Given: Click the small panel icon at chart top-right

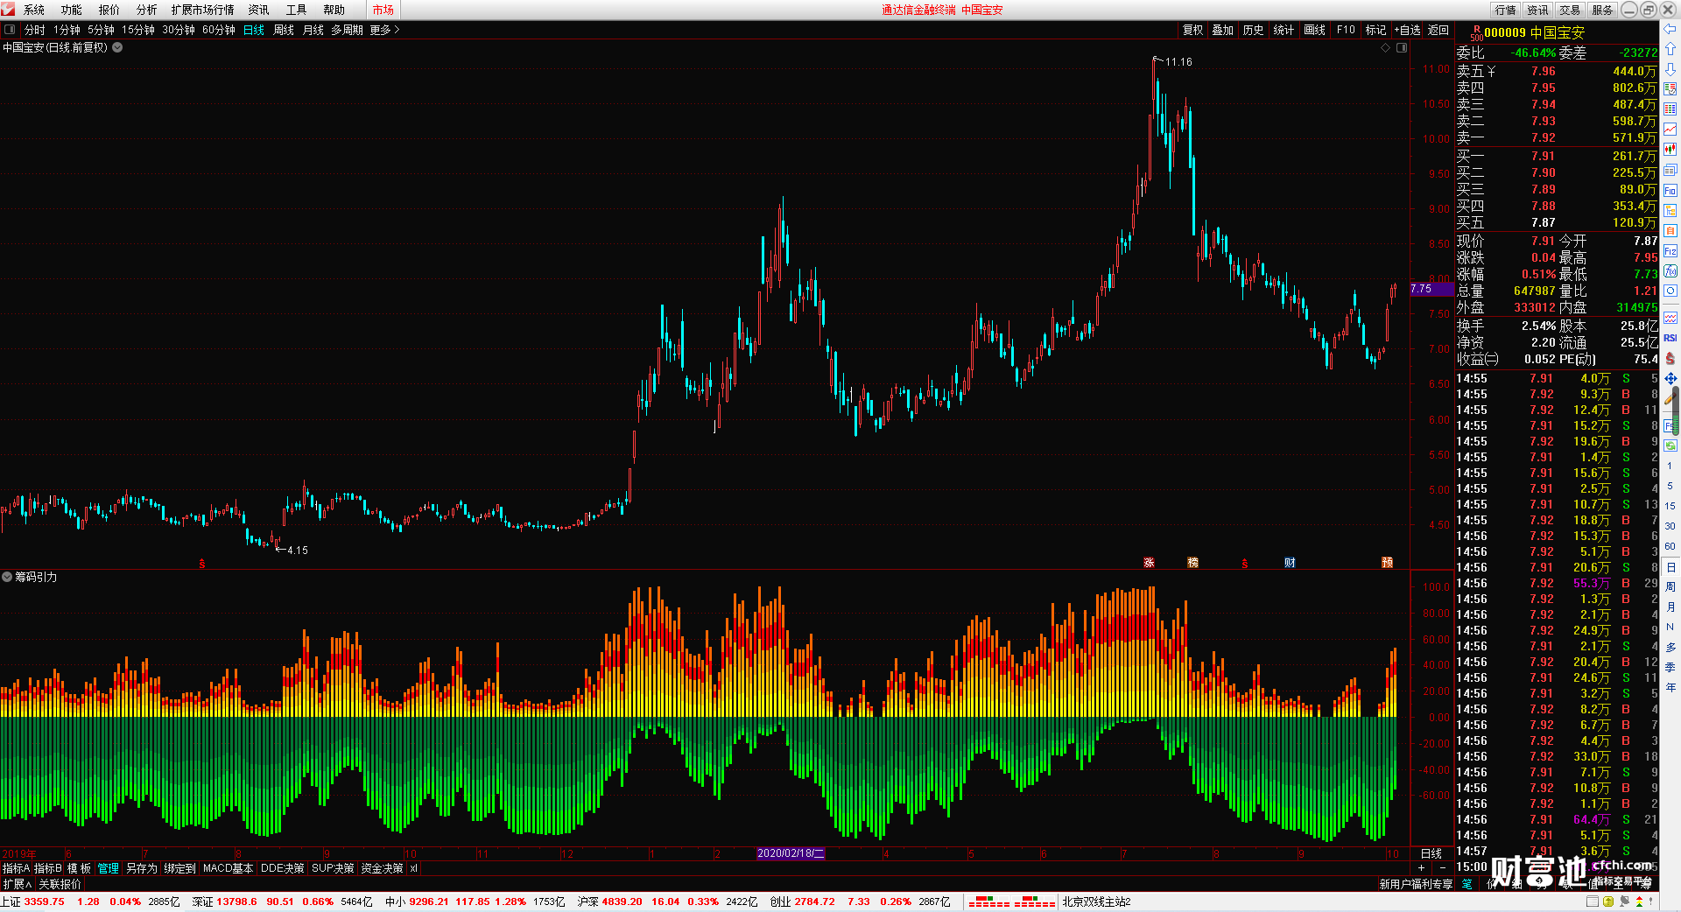Looking at the screenshot, I should point(1402,47).
